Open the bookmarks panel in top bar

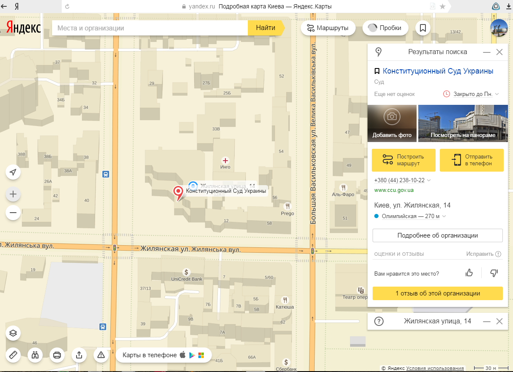[x=422, y=28]
